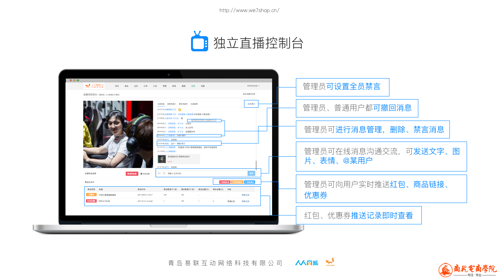This screenshot has width=499, height=280.
Task: Click the chat list vertical scrollbar
Action: coord(256,165)
